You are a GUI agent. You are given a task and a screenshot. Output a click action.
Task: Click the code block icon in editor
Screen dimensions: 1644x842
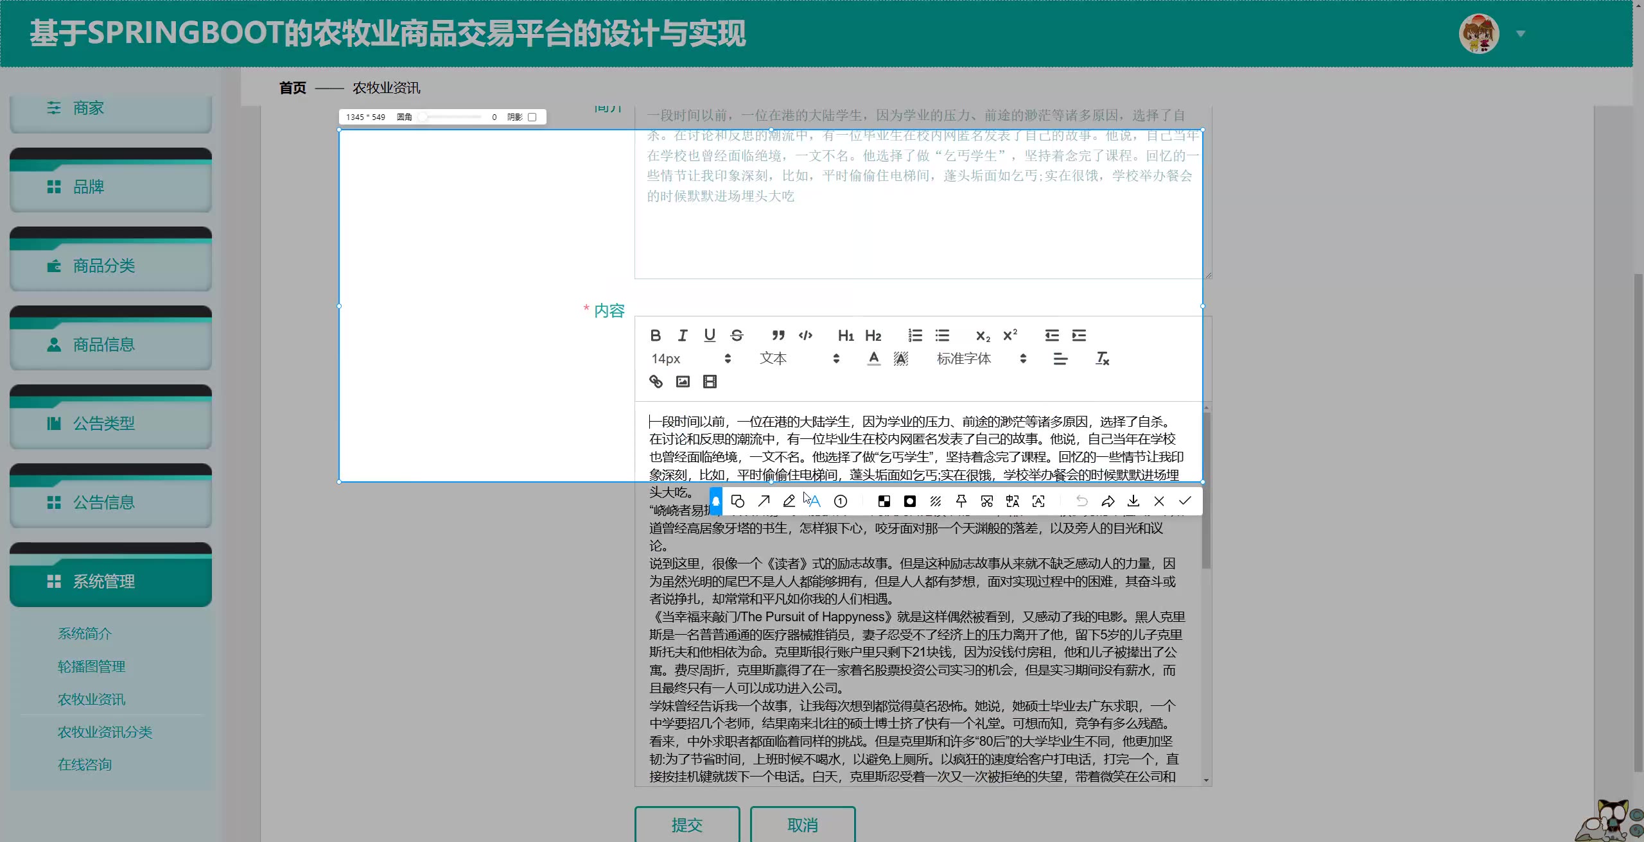(x=805, y=335)
